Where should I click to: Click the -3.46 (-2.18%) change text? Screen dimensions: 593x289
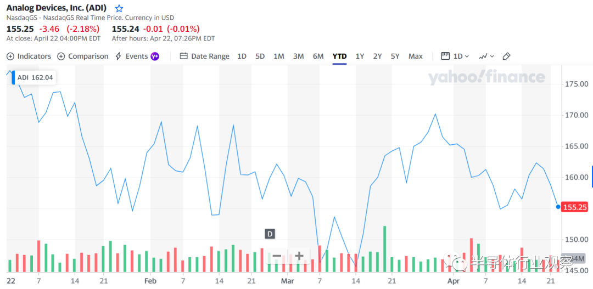point(69,29)
